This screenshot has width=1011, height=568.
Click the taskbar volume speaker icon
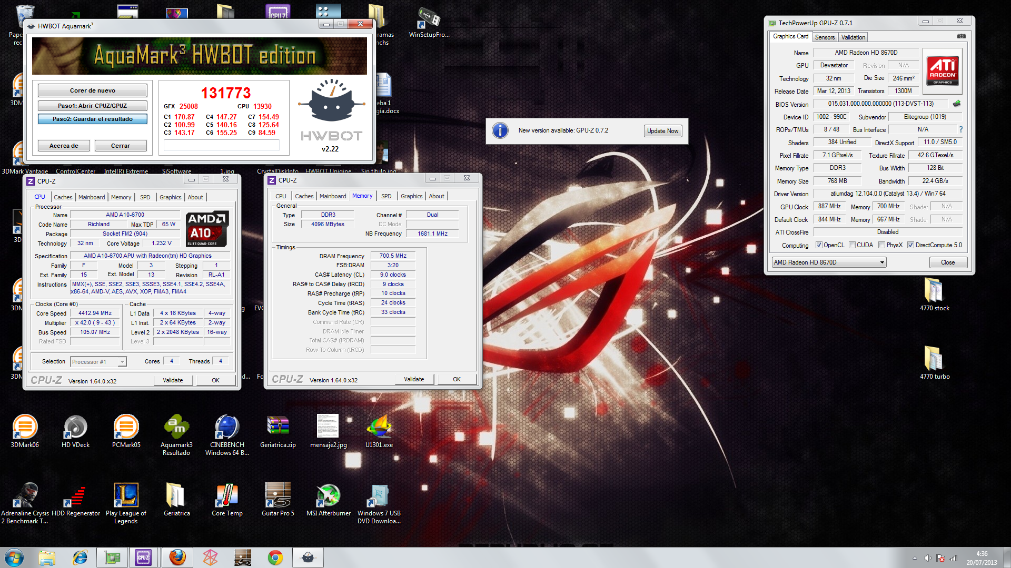928,558
